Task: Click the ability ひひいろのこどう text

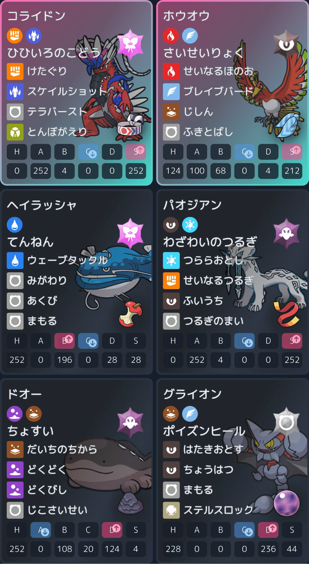Action: [x=54, y=53]
